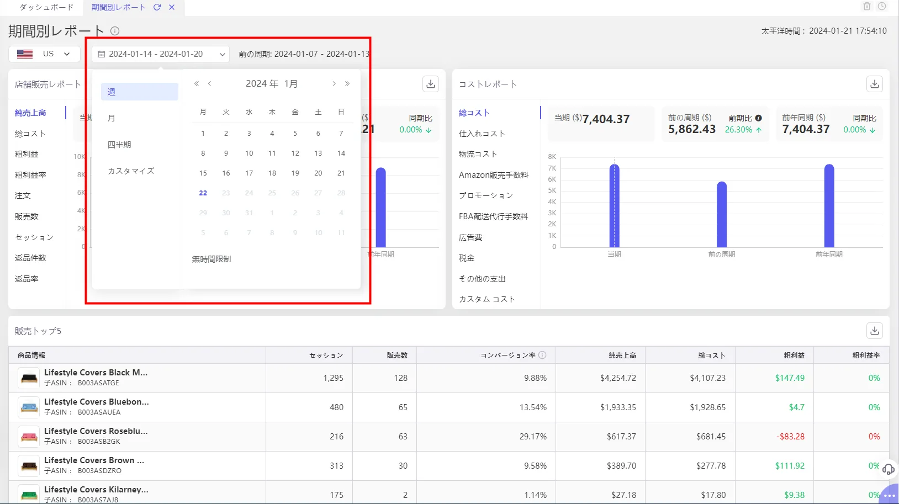The image size is (899, 504).
Task: Click the 前の周期 bar in cost chart
Action: coord(722,214)
